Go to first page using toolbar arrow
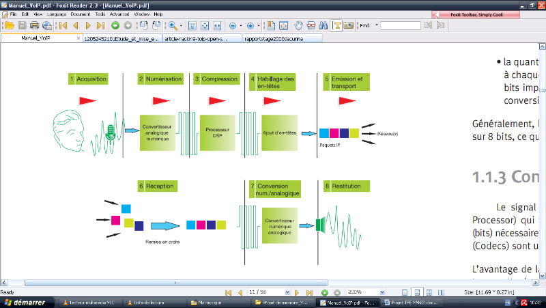The height and width of the screenshot is (308, 546). click(x=63, y=25)
